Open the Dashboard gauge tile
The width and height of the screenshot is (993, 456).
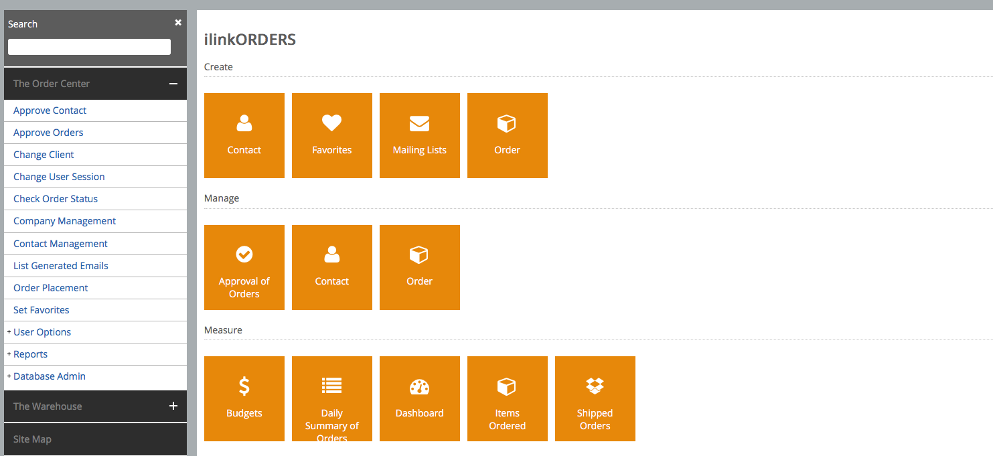420,398
